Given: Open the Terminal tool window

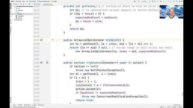Looking at the screenshot, I should click(x=41, y=105).
